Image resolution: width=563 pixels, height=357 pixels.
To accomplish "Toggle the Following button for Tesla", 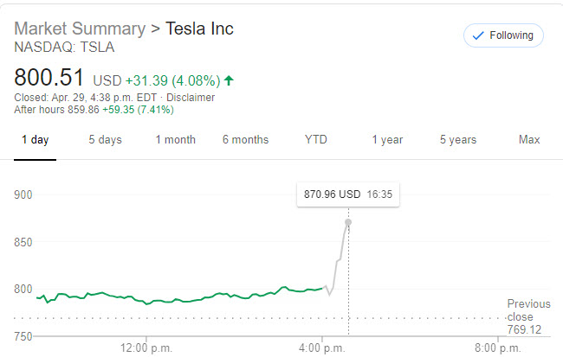I will click(504, 35).
